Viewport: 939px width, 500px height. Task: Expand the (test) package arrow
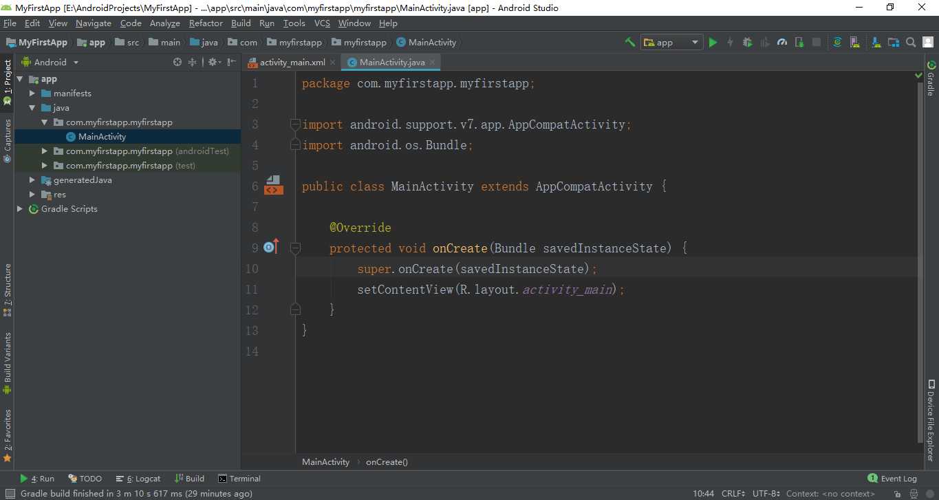click(x=45, y=166)
